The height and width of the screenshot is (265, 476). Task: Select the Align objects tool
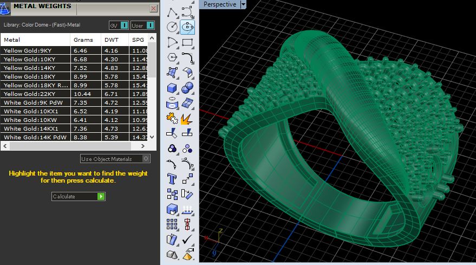187,224
